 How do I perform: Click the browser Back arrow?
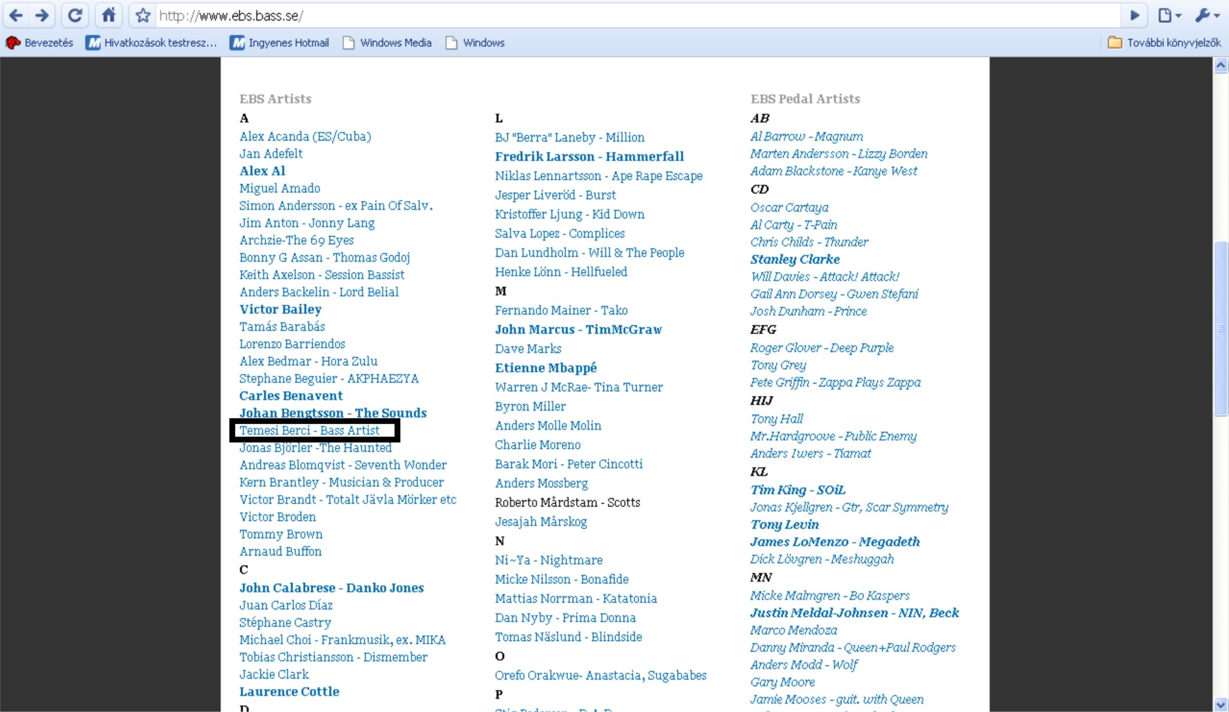[16, 15]
